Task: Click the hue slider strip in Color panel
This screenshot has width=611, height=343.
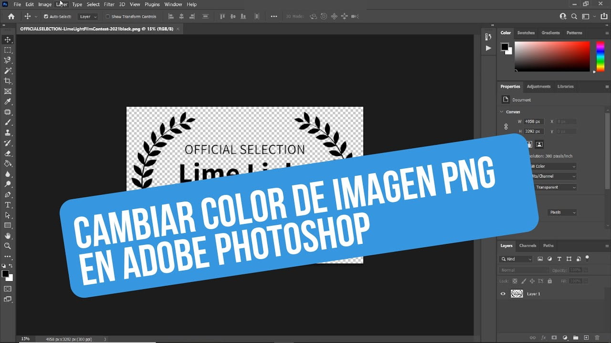Action: coord(600,56)
